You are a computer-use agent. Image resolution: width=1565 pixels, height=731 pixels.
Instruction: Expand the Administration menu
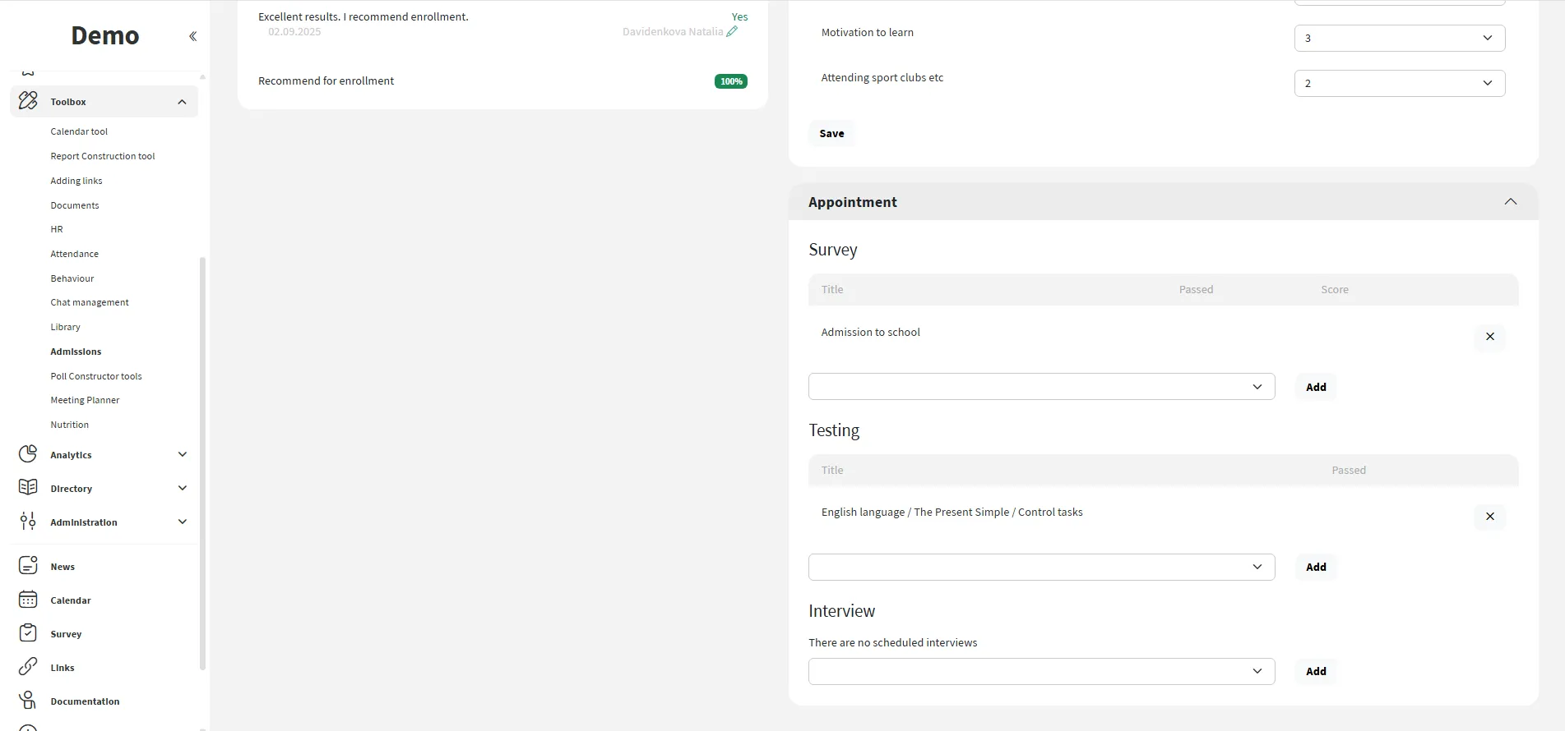[182, 522]
